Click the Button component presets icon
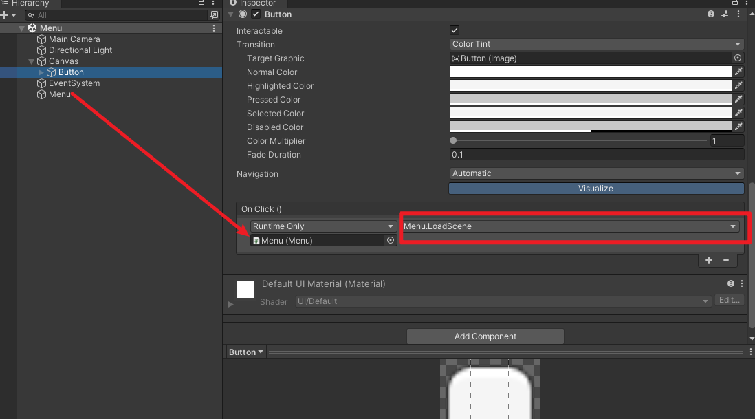Screen dimensions: 755x419 coord(724,14)
